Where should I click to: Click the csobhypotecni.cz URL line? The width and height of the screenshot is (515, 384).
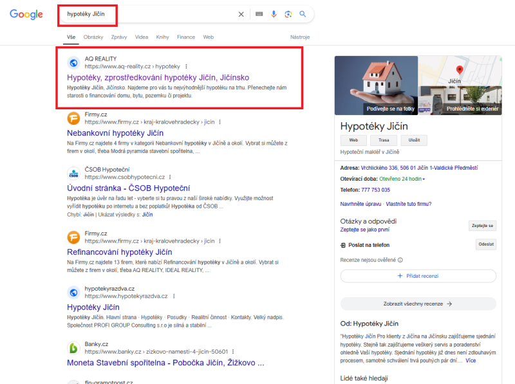point(125,178)
